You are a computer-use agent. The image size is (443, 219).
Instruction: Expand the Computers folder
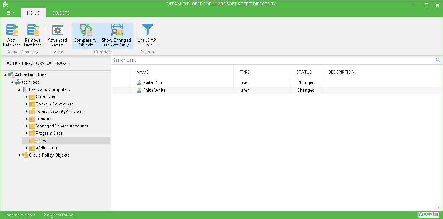[26, 97]
